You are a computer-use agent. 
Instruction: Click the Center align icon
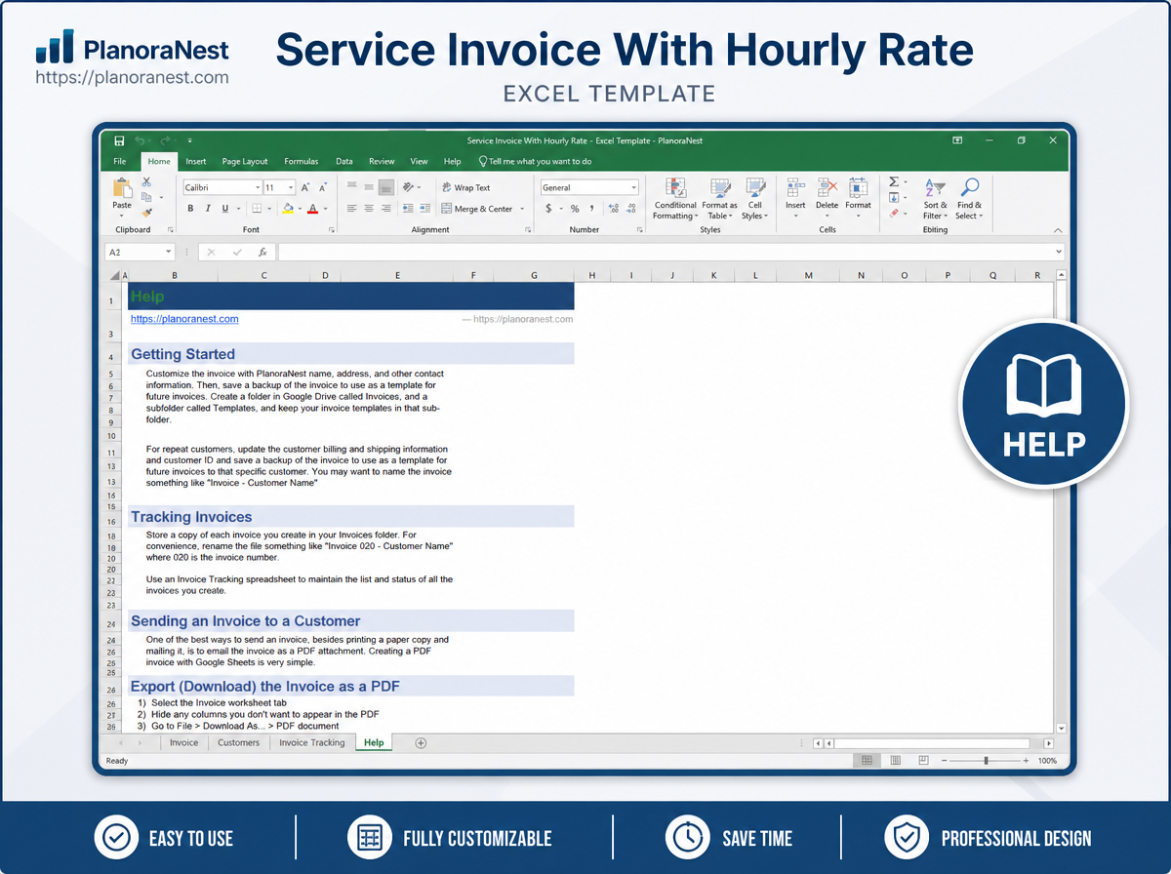(369, 209)
